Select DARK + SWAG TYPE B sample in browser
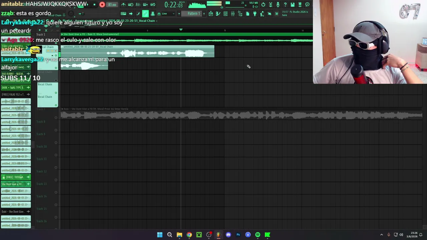The height and width of the screenshot is (240, 427). (16, 87)
